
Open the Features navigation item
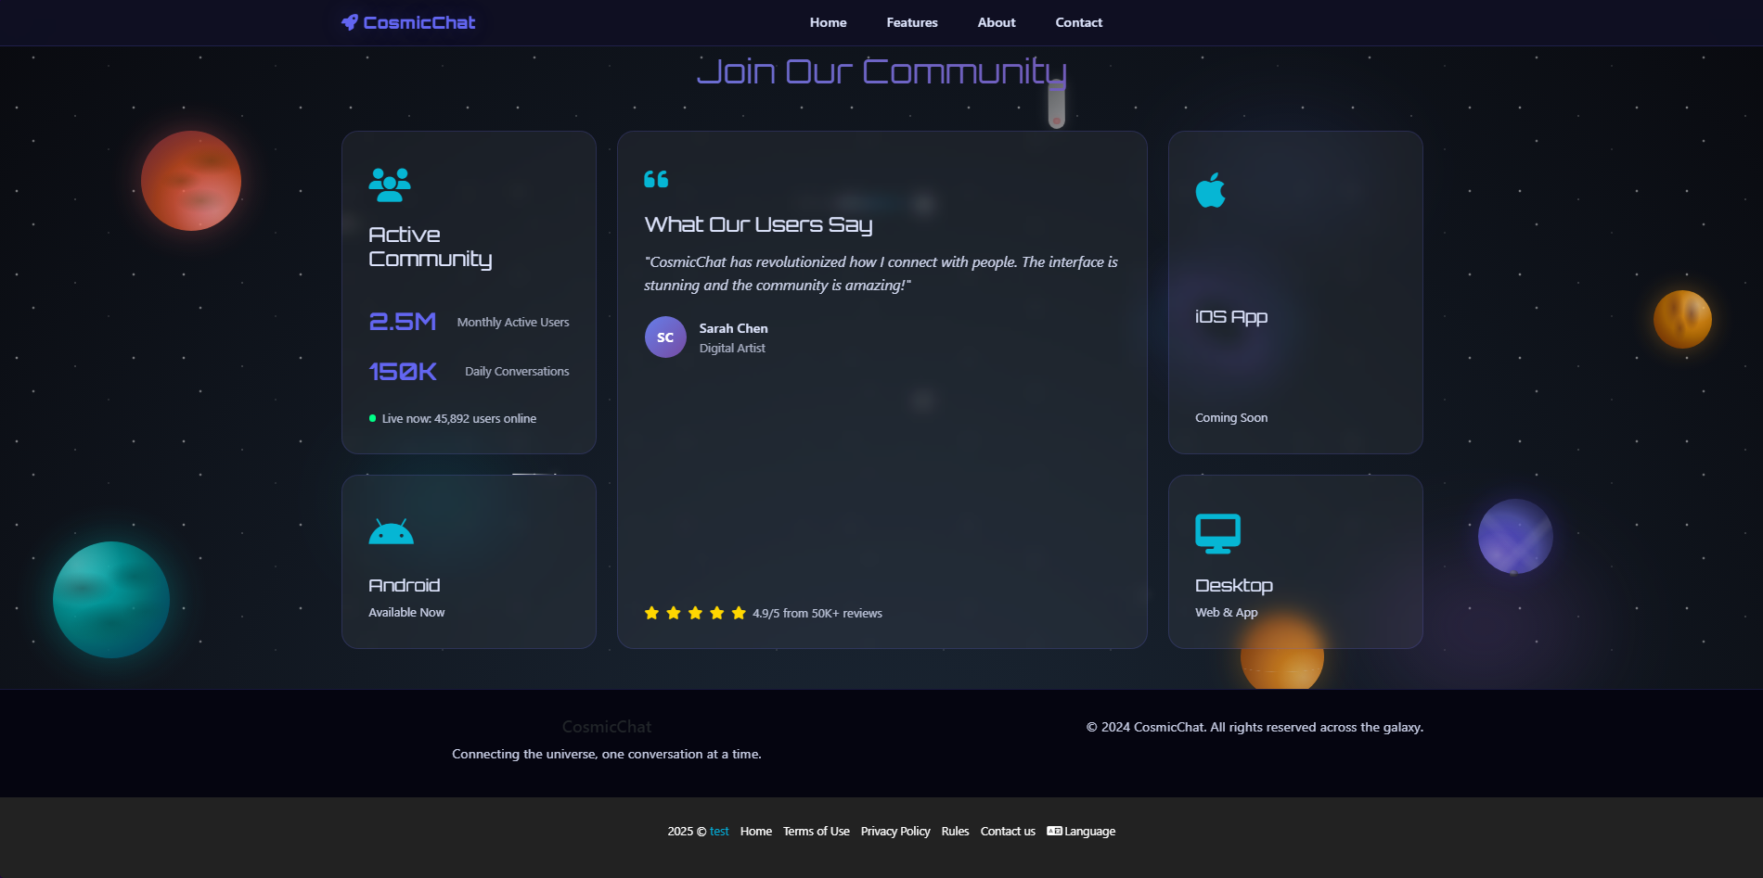click(912, 22)
